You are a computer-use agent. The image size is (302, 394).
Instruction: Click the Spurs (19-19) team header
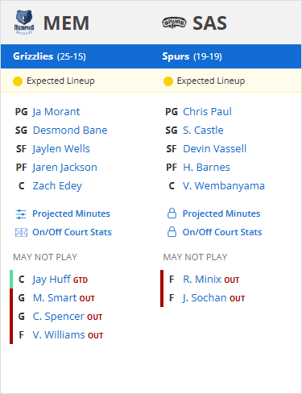click(192, 56)
